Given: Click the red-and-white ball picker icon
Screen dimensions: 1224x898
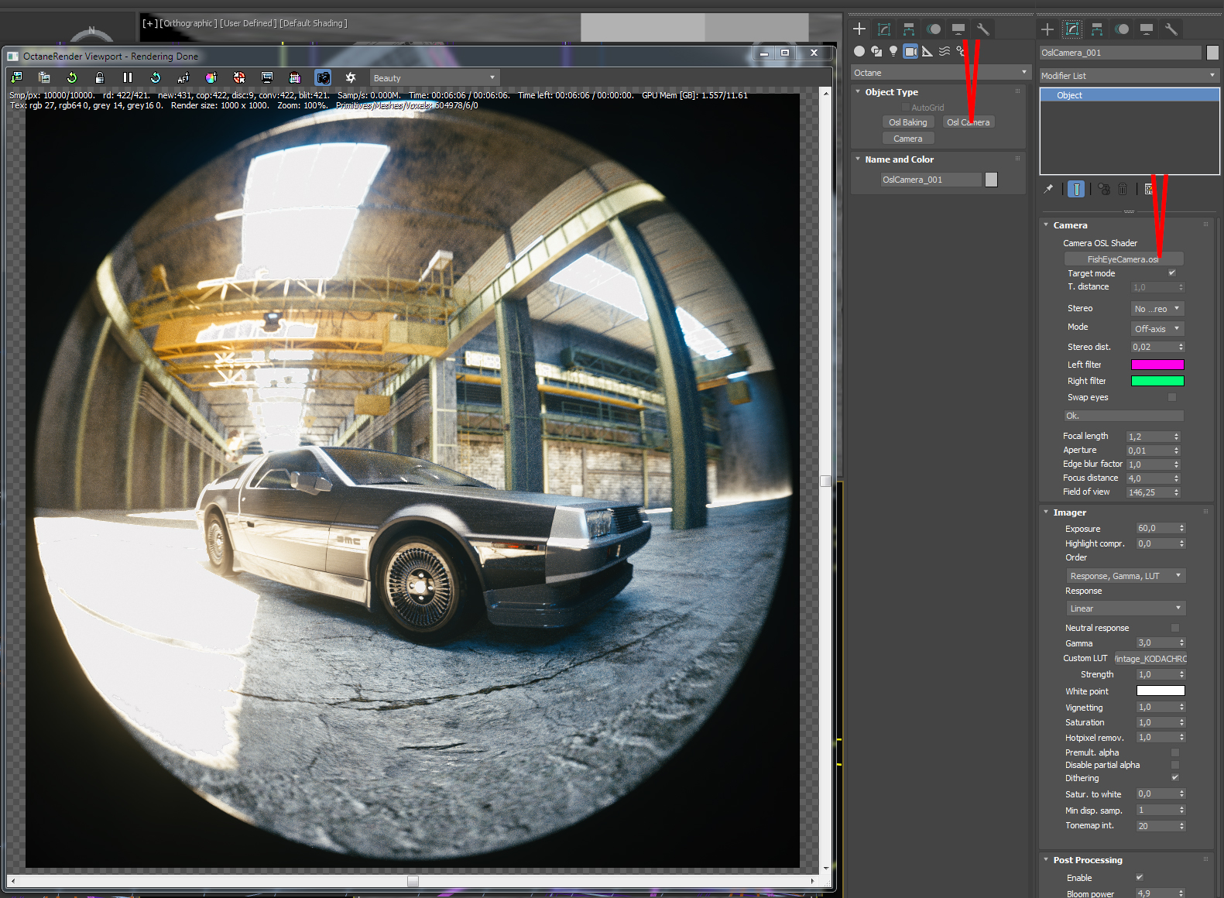Looking at the screenshot, I should coord(239,77).
